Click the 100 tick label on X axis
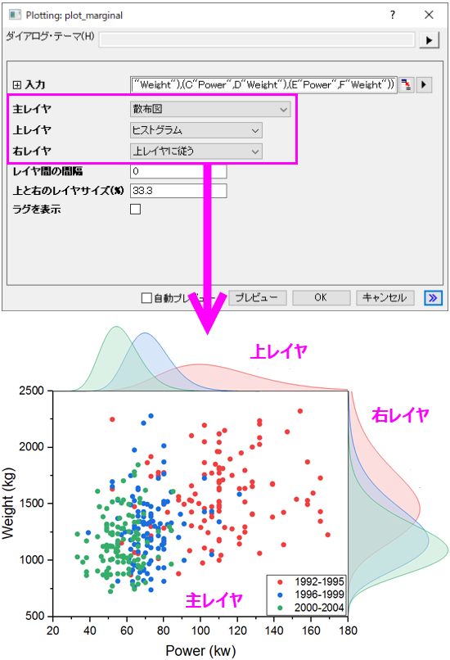 click(x=200, y=631)
